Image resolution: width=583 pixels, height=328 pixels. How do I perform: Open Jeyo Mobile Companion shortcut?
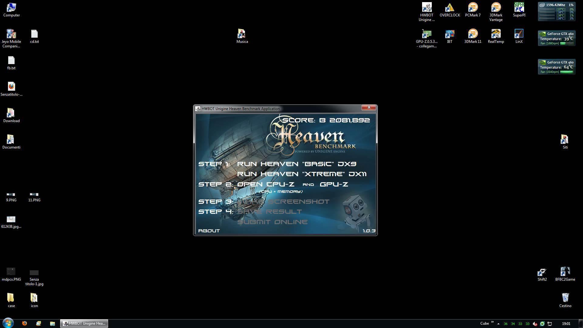point(11,39)
